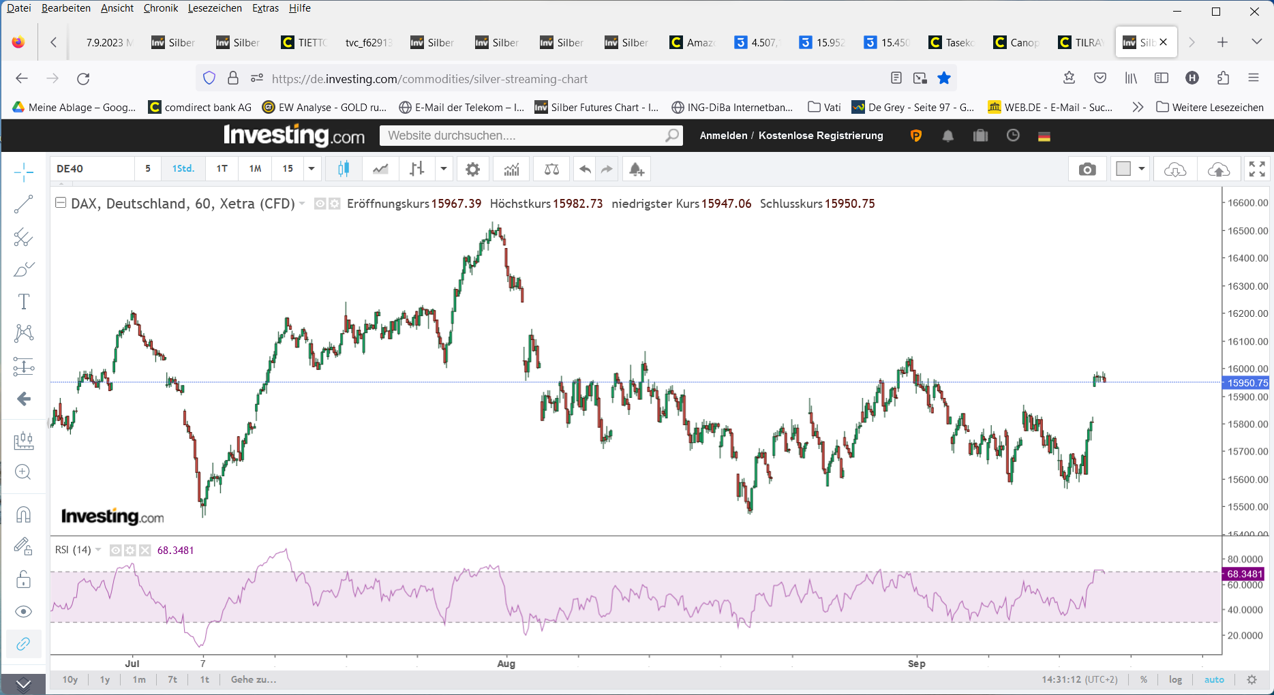Screen dimensions: 1274x695
Task: Open the DAX legend dropdown arrow
Action: tap(302, 204)
